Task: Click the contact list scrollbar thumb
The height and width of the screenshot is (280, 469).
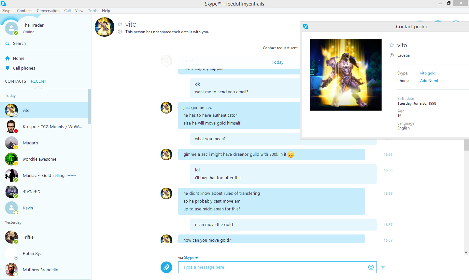Action: pyautogui.click(x=90, y=107)
